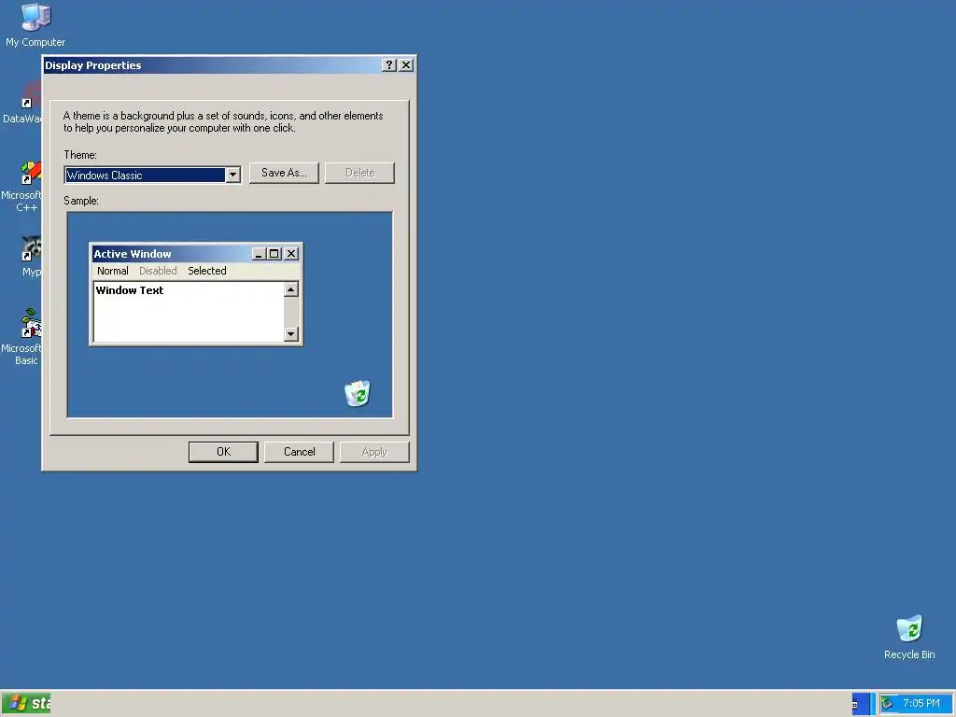
Task: Click the Window Text sample area
Action: coord(189,312)
